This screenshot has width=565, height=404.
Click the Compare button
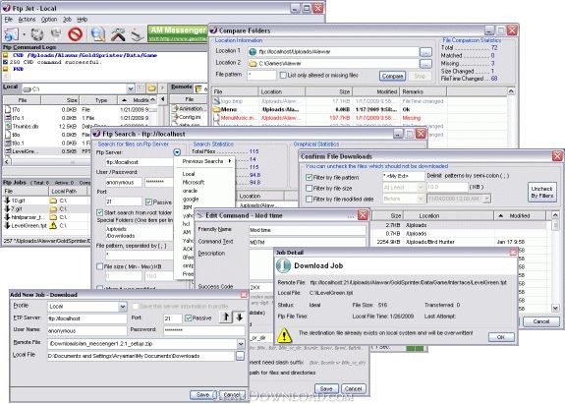point(392,76)
